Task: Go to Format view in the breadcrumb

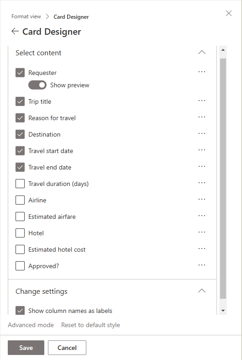Action: pyautogui.click(x=26, y=16)
